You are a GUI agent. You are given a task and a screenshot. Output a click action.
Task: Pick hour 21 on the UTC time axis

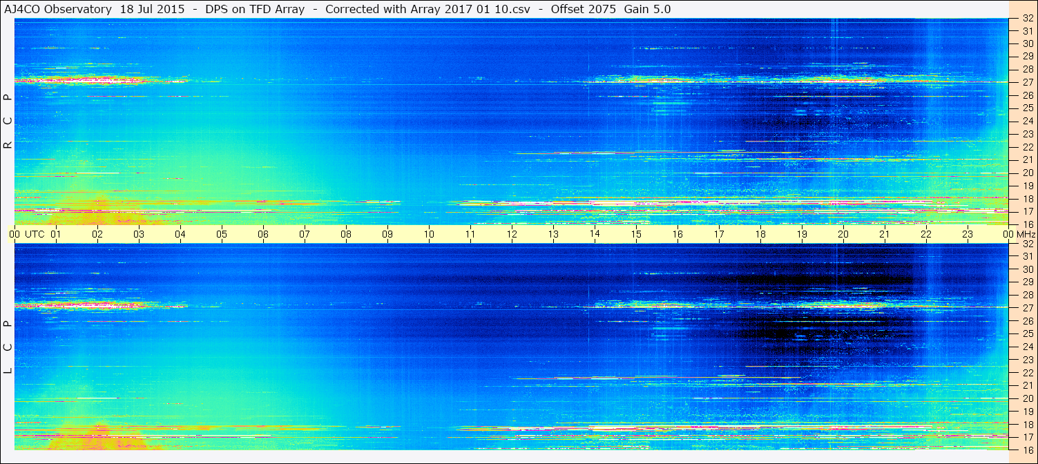pyautogui.click(x=885, y=234)
